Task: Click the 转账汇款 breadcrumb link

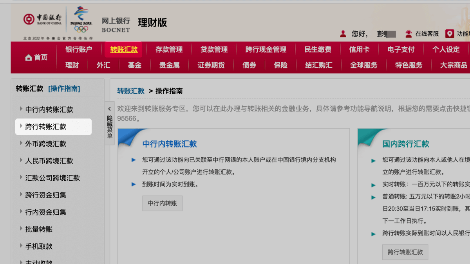Action: click(131, 91)
